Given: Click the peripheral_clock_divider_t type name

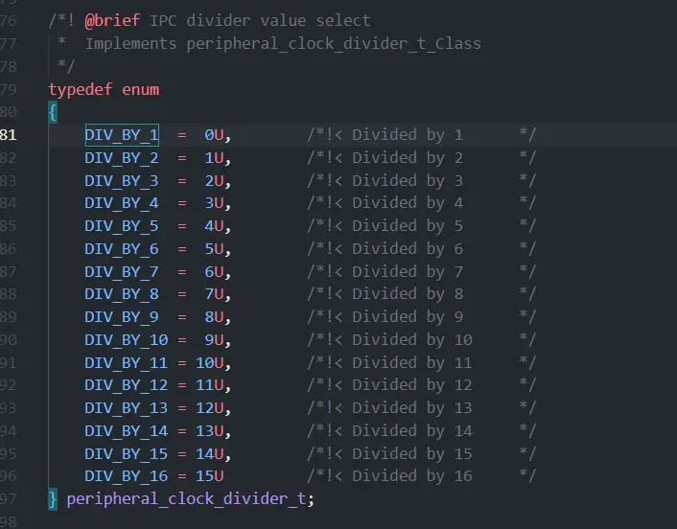Looking at the screenshot, I should point(186,498).
